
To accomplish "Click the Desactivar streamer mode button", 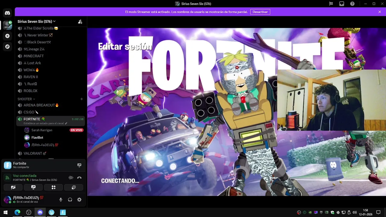I will click(260, 12).
